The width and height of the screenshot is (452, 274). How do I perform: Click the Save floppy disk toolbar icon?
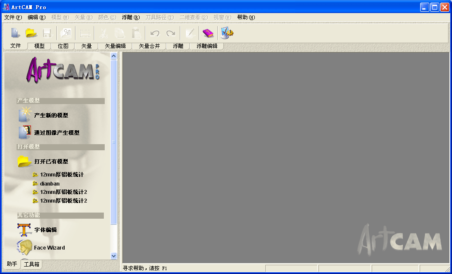tap(47, 33)
